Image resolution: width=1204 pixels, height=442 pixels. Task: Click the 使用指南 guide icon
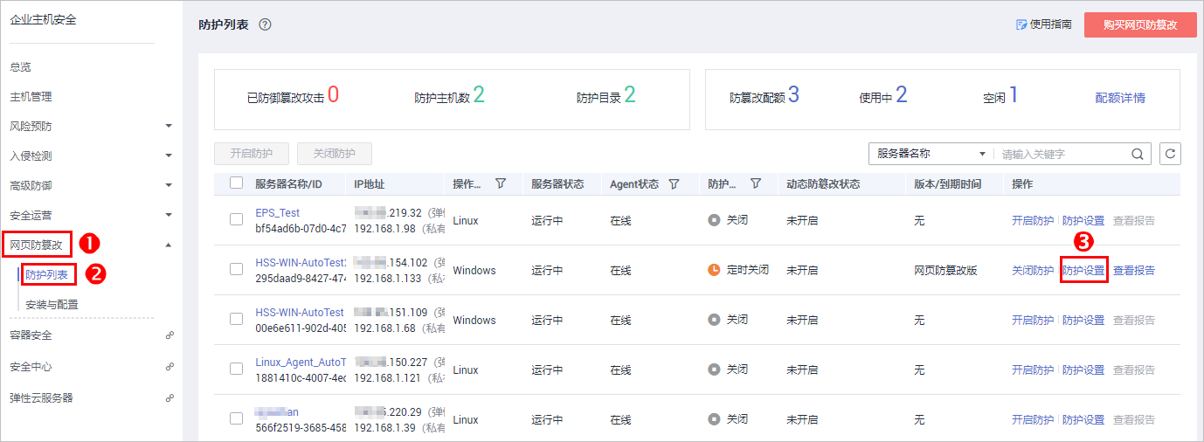pyautogui.click(x=1021, y=25)
